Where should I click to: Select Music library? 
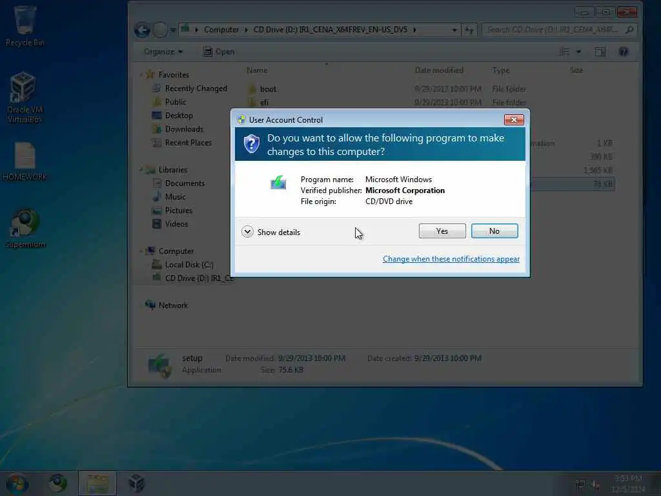[x=176, y=196]
